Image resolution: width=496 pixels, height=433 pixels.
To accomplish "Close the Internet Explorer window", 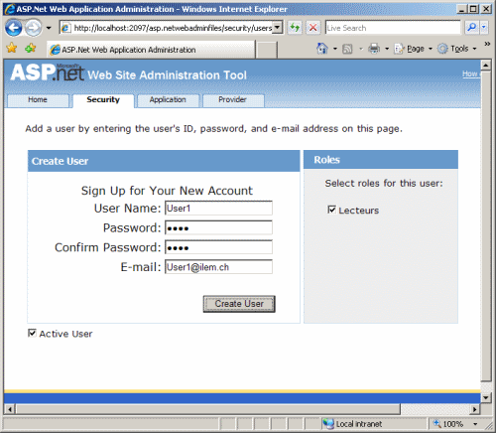I will tap(486, 9).
